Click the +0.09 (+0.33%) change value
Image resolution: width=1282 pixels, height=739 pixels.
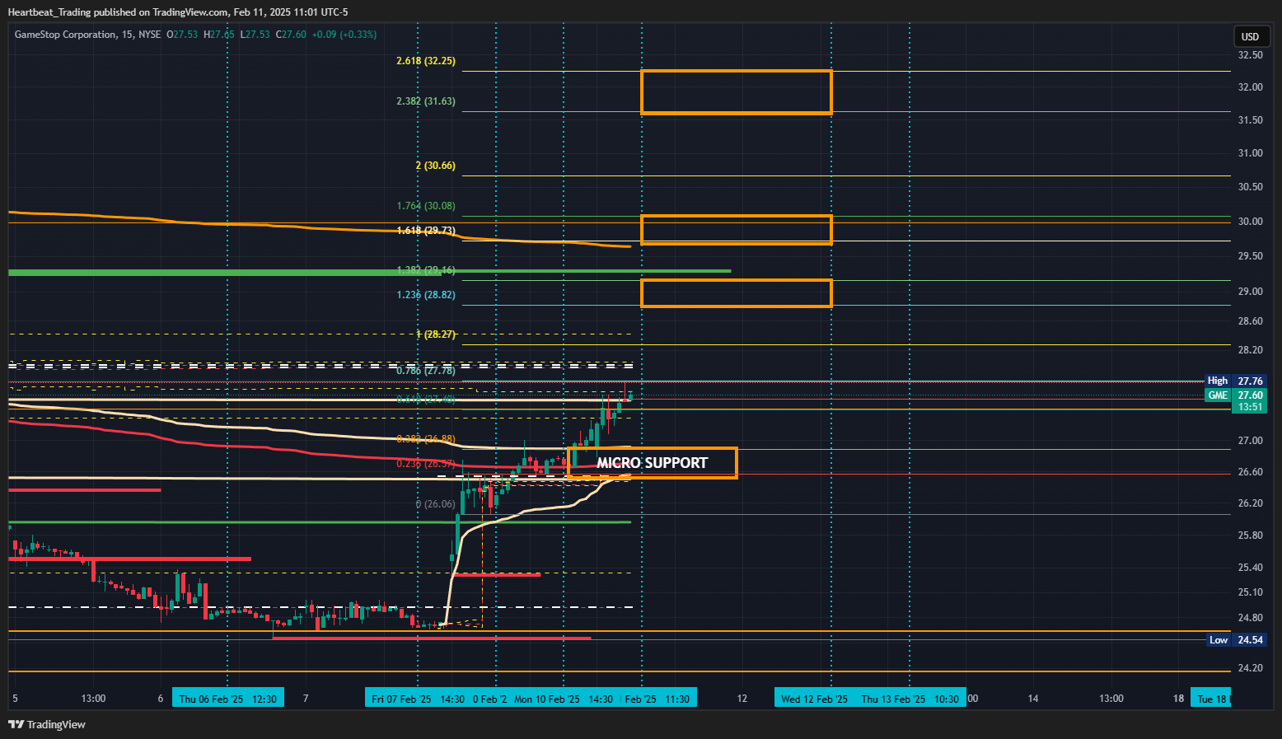click(x=344, y=35)
